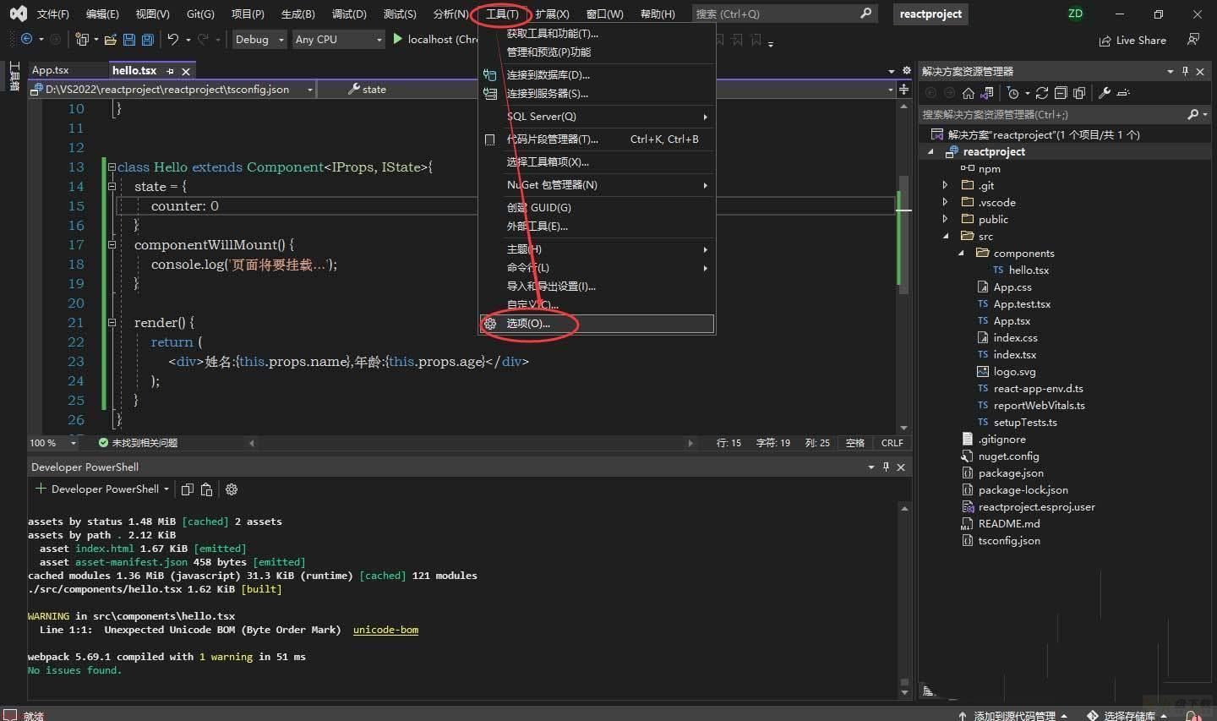Click the Live Share button label
1217x721 pixels.
tap(1141, 41)
